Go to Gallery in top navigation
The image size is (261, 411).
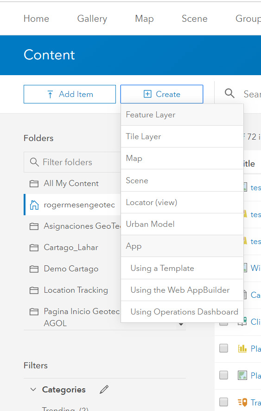click(x=92, y=19)
